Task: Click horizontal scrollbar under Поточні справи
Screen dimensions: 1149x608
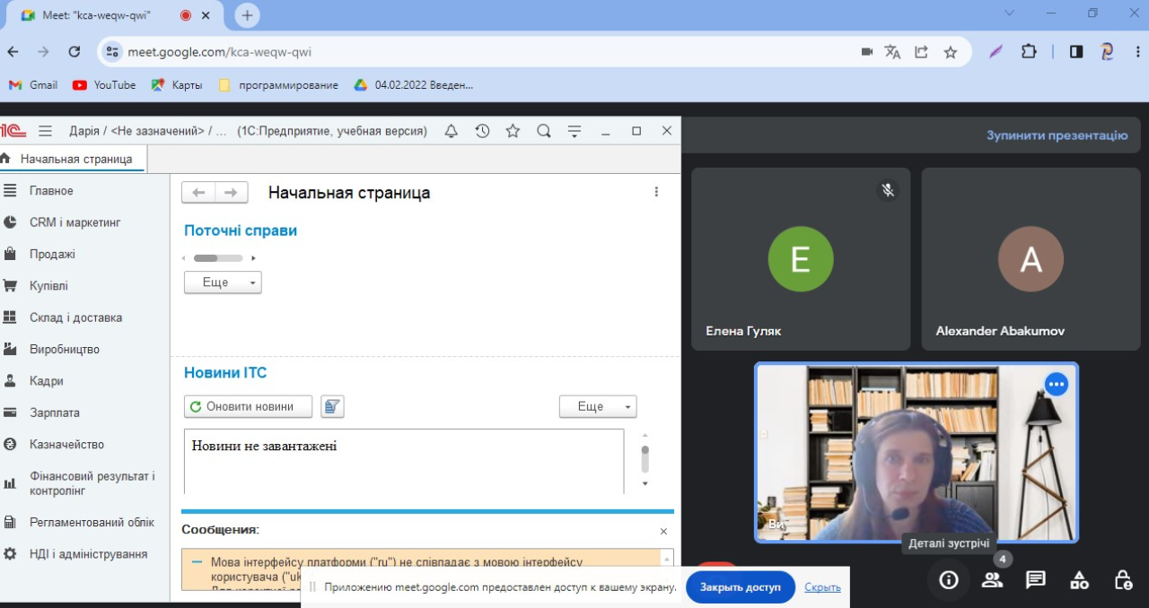Action: (x=219, y=258)
